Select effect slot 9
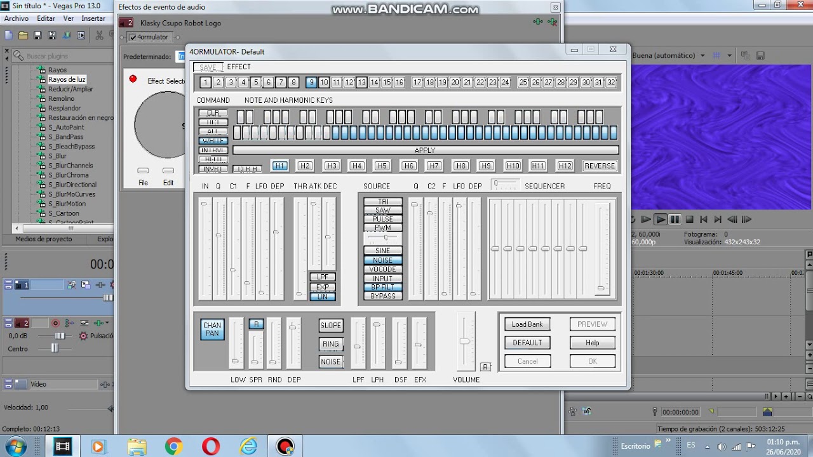The width and height of the screenshot is (813, 457). tap(311, 82)
